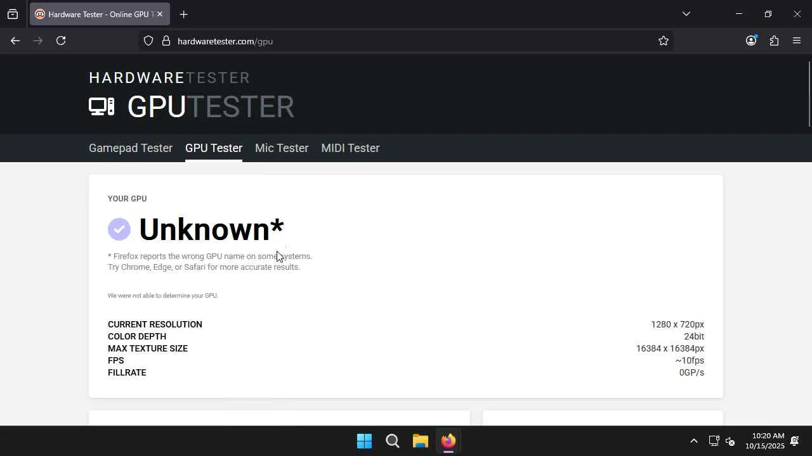This screenshot has height=456, width=812.
Task: Click the "0GP/s" value
Action: click(x=691, y=372)
